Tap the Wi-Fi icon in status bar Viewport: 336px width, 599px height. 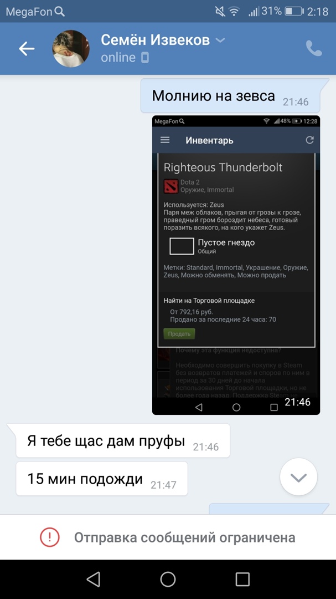[232, 12]
